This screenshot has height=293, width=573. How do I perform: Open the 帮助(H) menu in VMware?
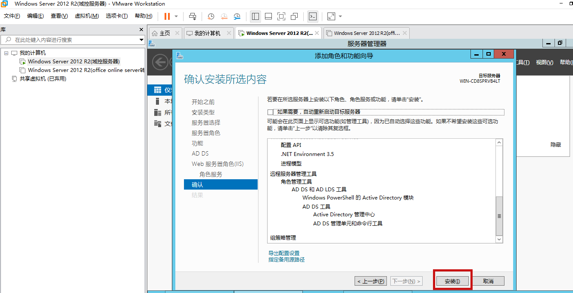143,16
